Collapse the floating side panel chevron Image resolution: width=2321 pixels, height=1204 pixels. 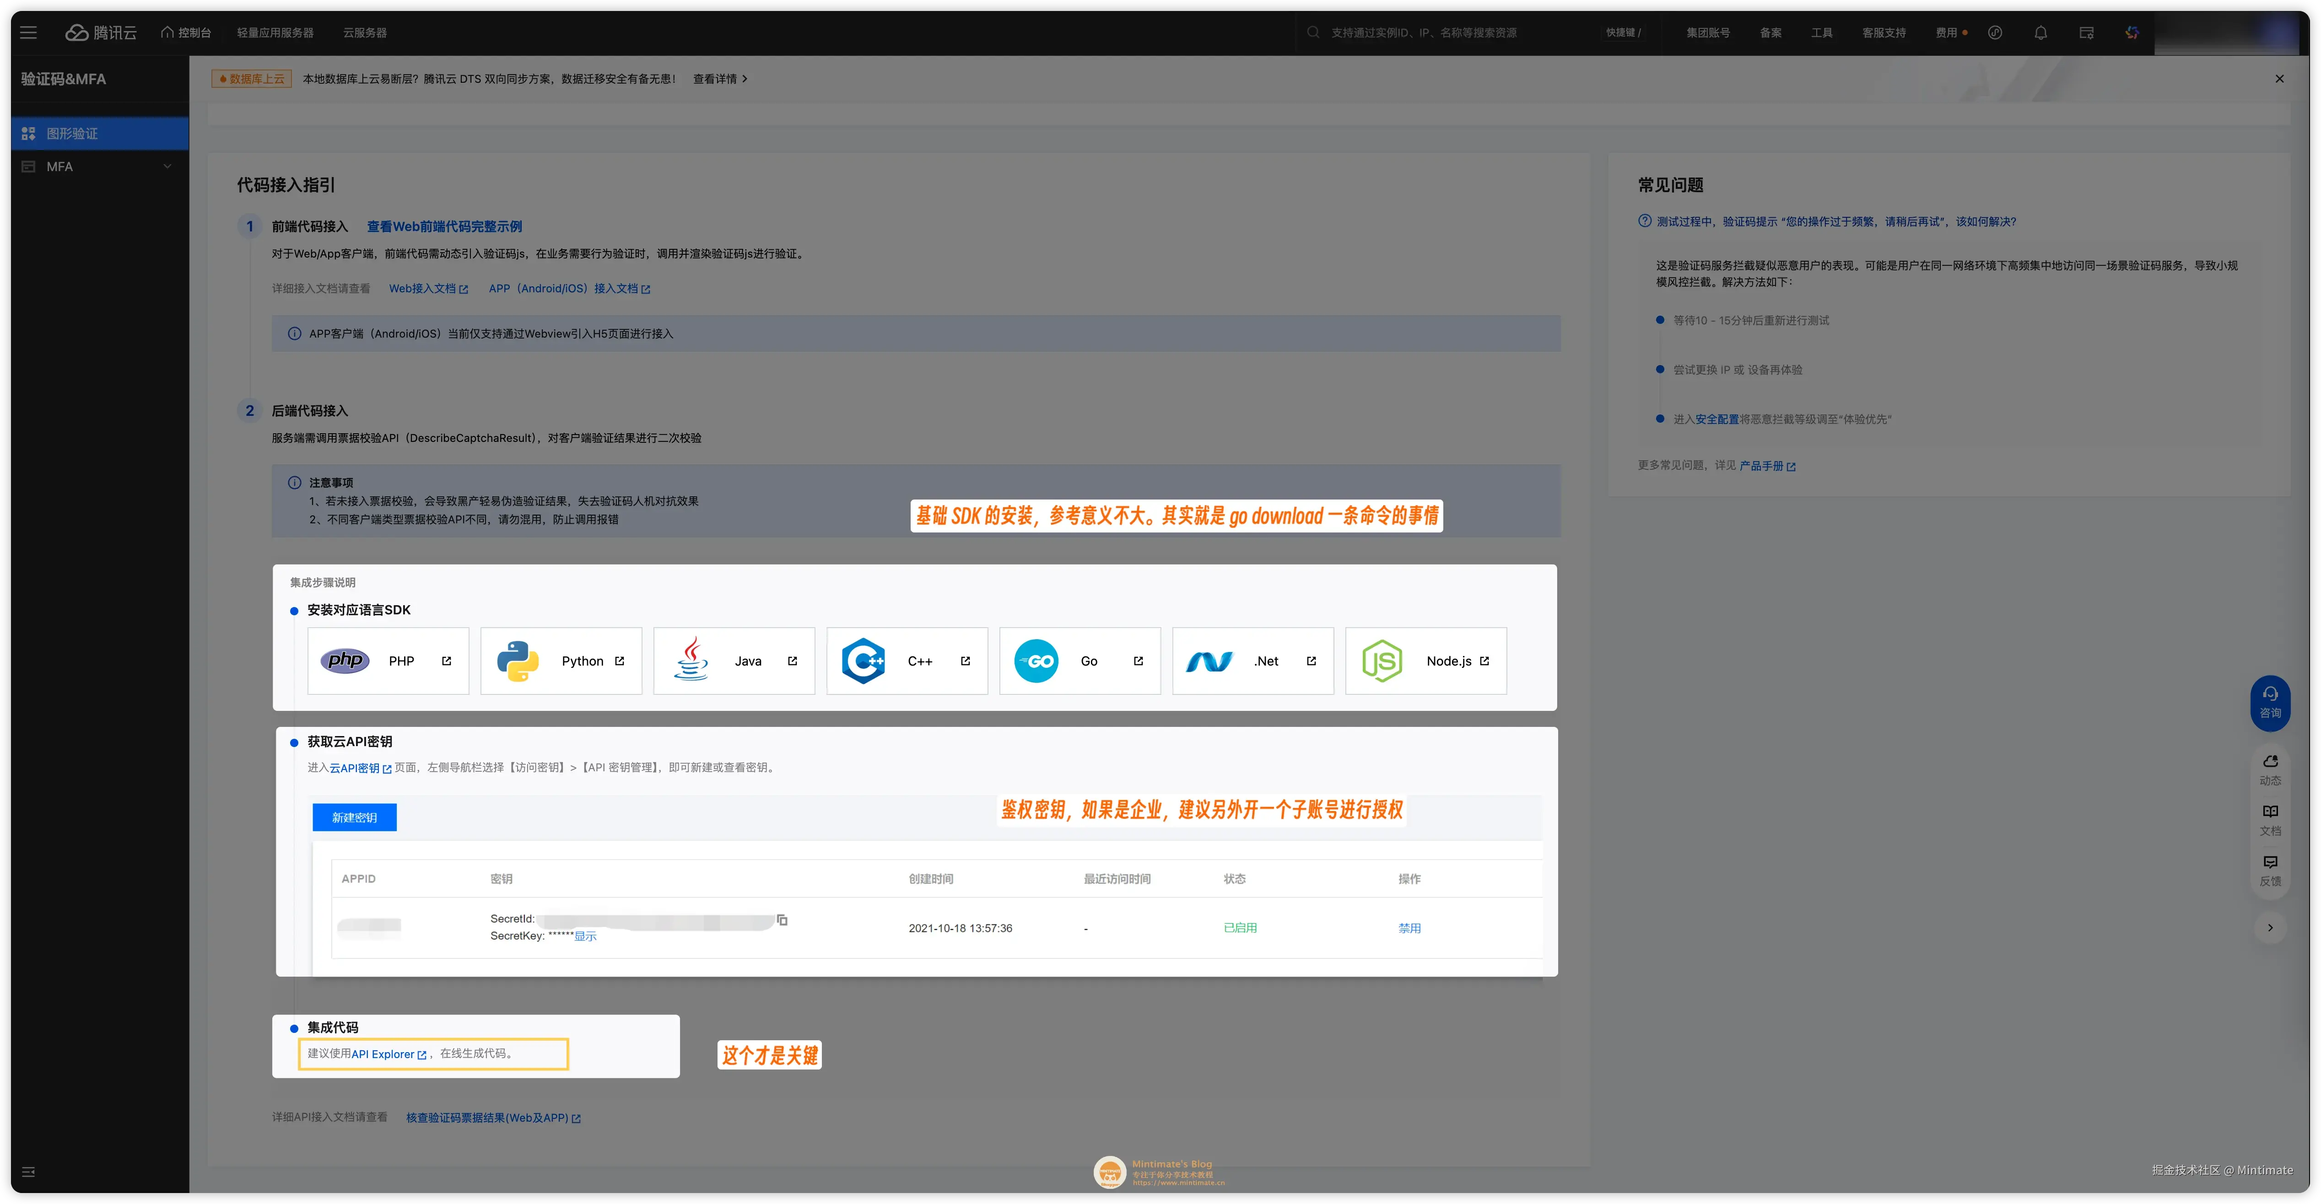point(2270,928)
